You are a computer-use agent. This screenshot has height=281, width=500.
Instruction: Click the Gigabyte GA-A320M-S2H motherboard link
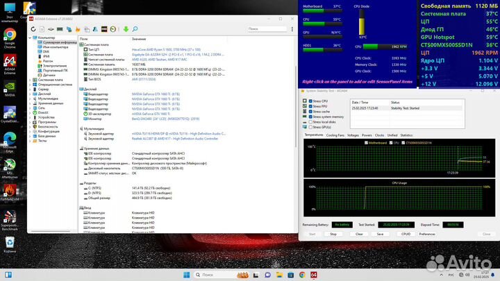point(178,55)
